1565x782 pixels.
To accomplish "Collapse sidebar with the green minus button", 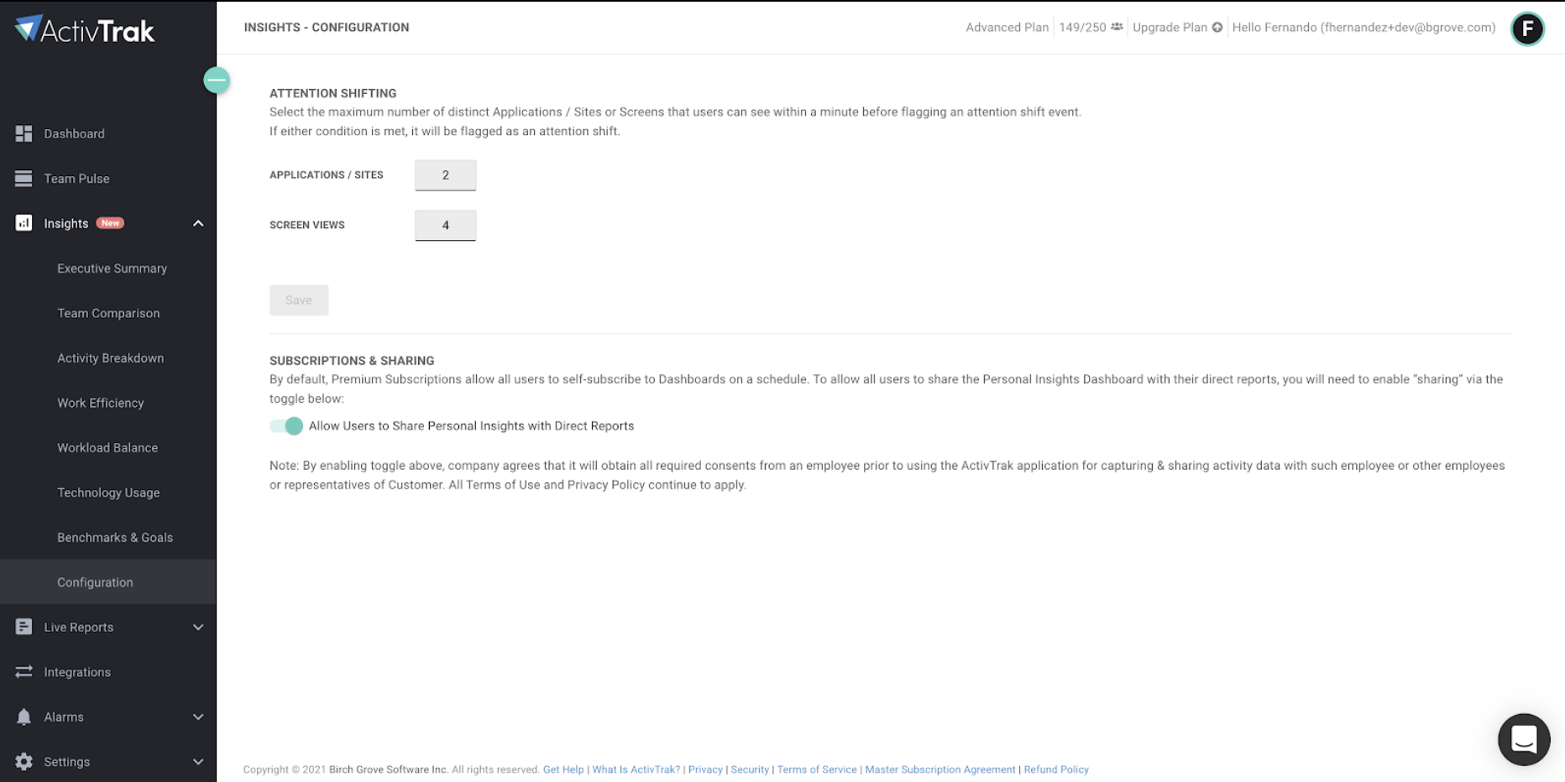I will point(217,81).
